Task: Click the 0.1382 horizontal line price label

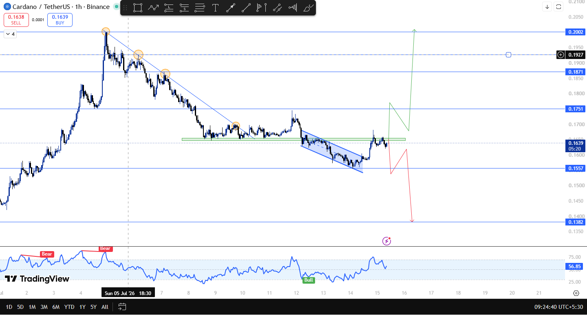Action: [x=575, y=222]
